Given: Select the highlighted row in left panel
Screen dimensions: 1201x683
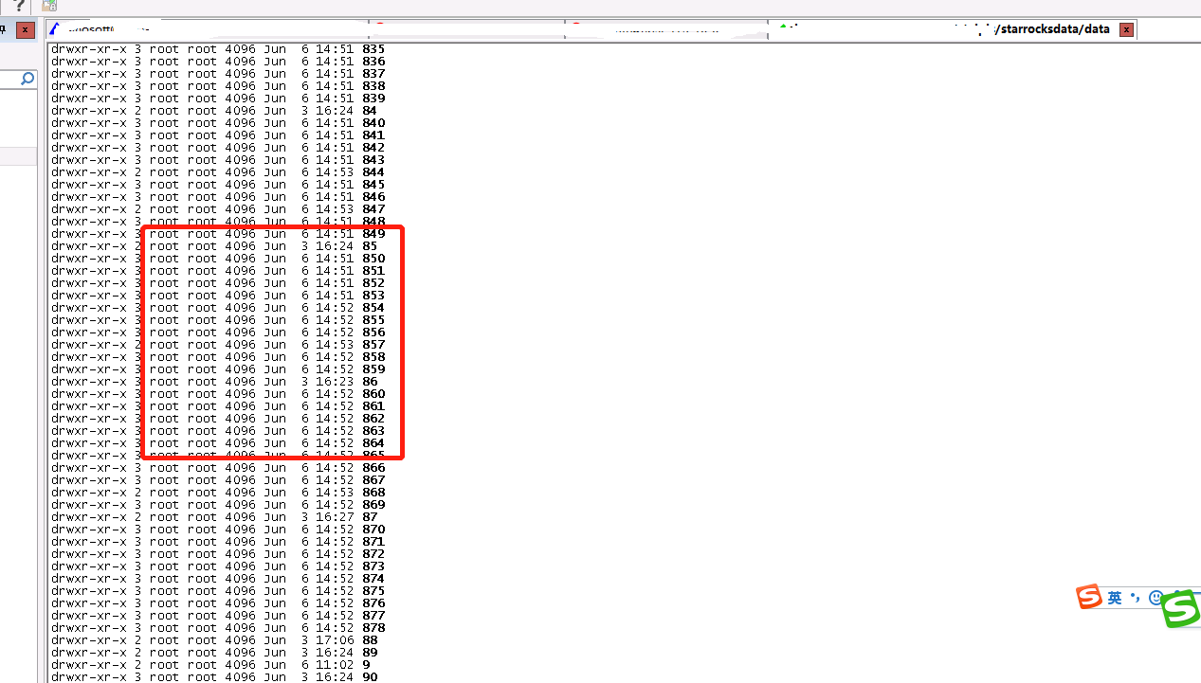Looking at the screenshot, I should (18, 156).
